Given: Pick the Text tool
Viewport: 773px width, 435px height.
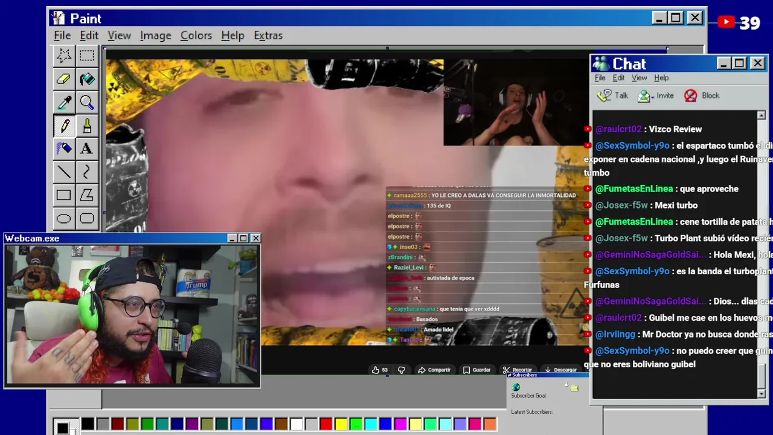Looking at the screenshot, I should (x=86, y=149).
